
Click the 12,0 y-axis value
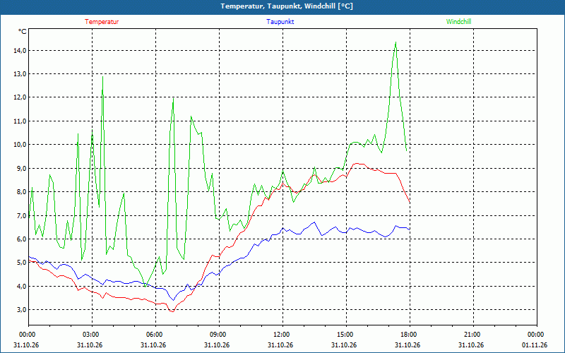20,97
